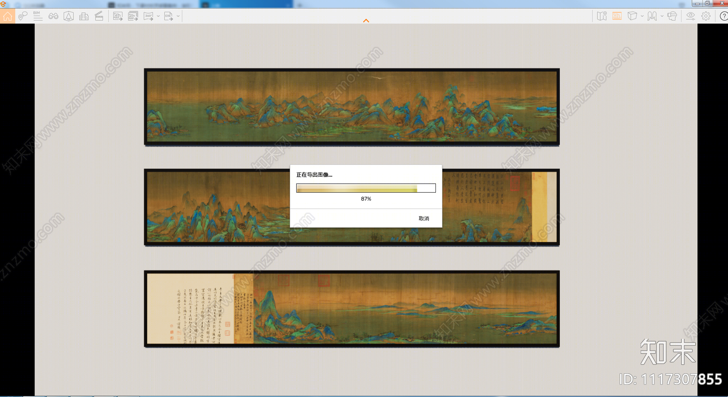728x397 pixels.
Task: Open the presenter compass tool
Action: point(69,16)
